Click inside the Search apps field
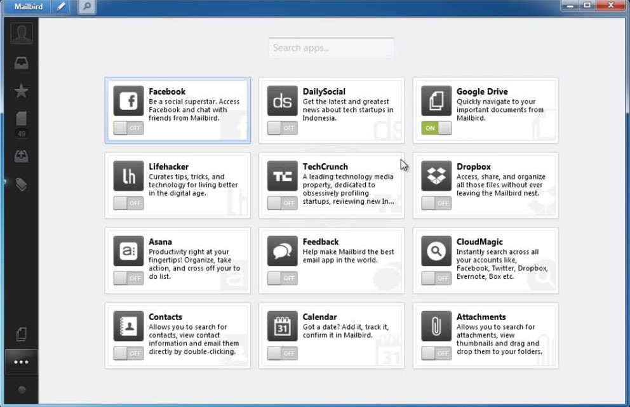Viewport: 630px width, 407px height. 331,47
